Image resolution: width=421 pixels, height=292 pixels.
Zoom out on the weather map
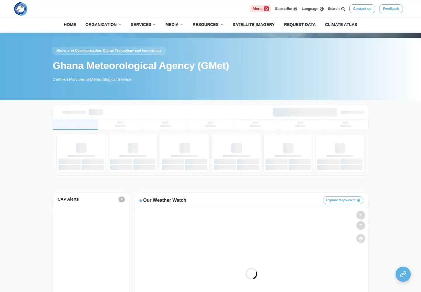tap(361, 225)
